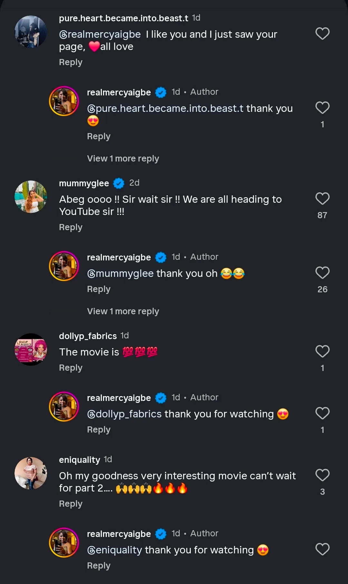Heart realmercyaigbe's reply to mummyglee
This screenshot has width=348, height=584.
pos(322,273)
